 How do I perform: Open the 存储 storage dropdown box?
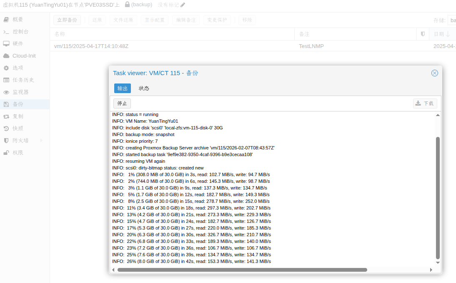[x=451, y=20]
